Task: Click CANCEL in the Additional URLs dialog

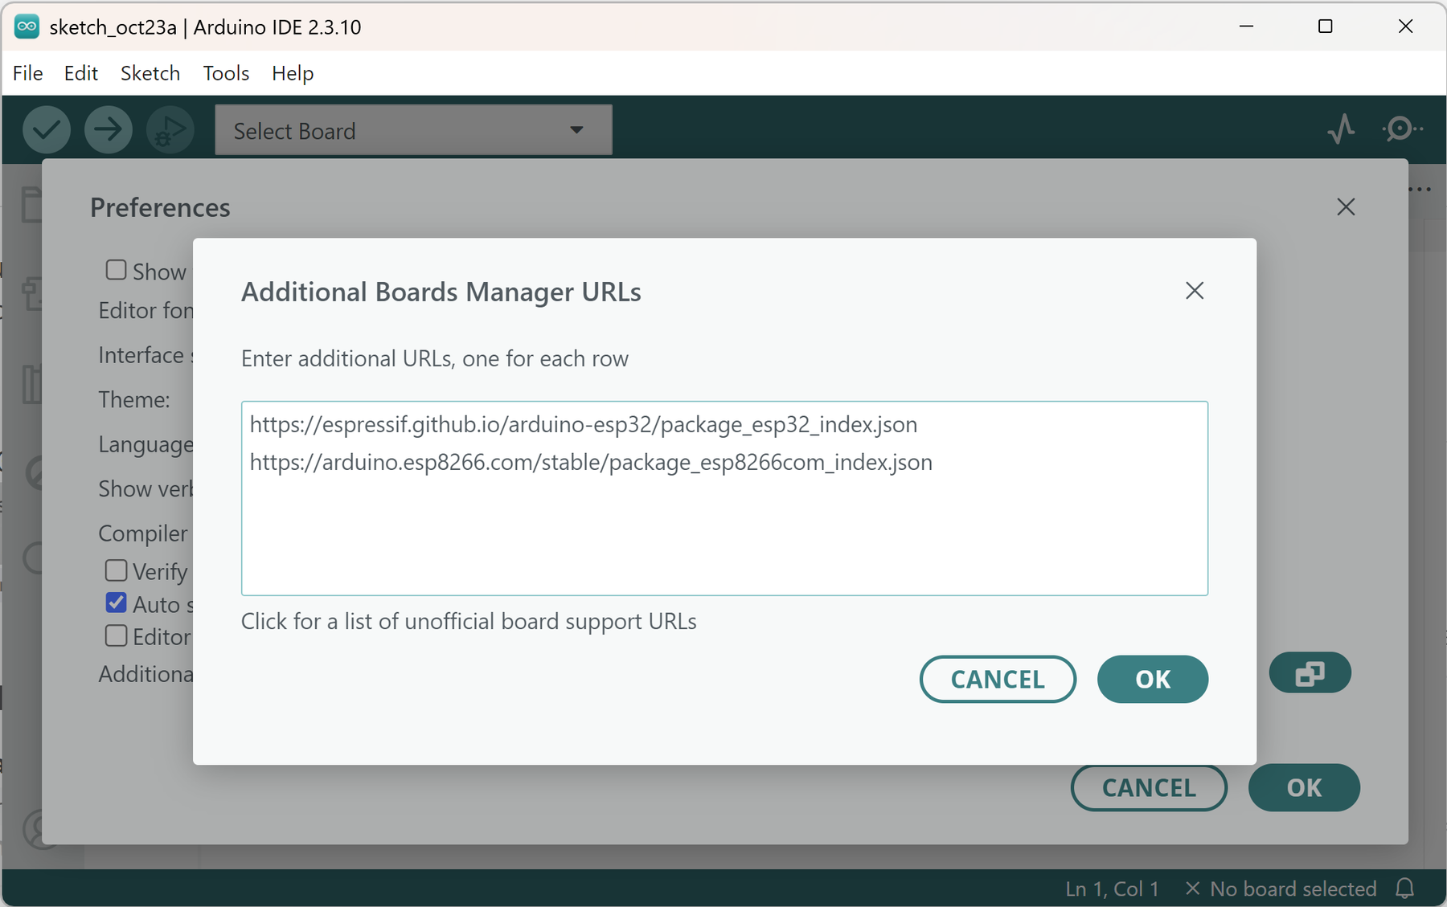Action: (998, 680)
